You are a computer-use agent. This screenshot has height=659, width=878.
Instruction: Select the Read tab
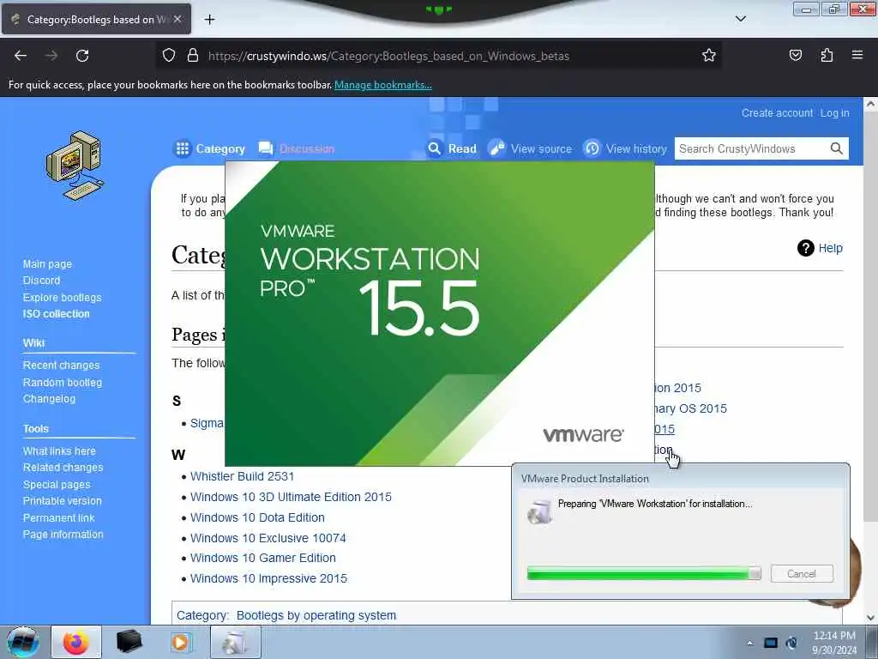point(451,148)
